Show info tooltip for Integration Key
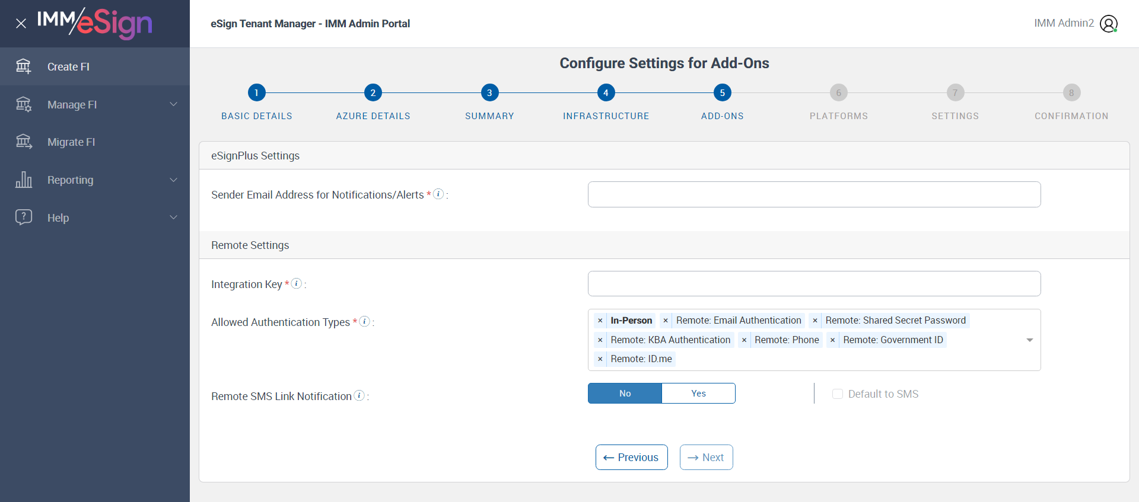The image size is (1139, 502). tap(297, 283)
